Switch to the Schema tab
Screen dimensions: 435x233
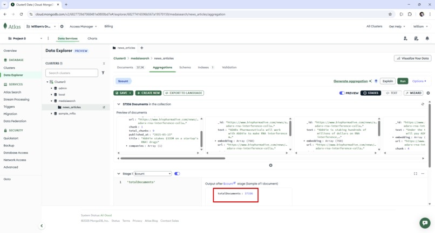(185, 67)
